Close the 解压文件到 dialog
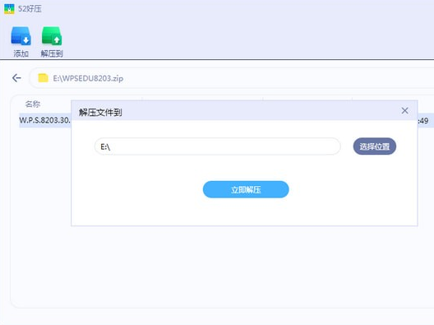The height and width of the screenshot is (325, 434). [404, 111]
